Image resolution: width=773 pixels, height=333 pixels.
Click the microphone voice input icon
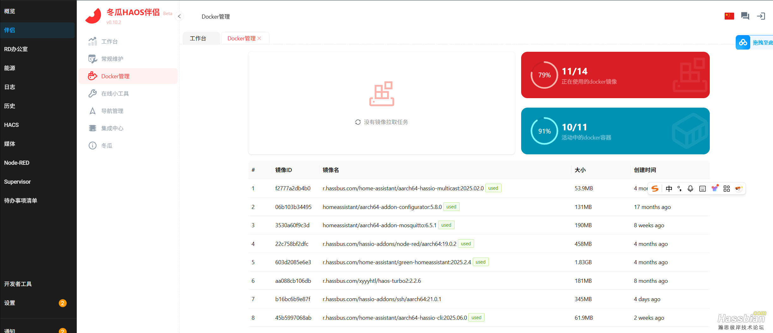pos(690,188)
